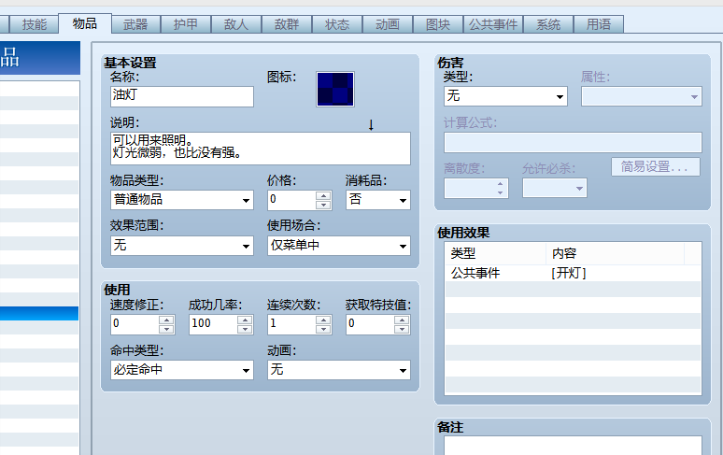Viewport: 723px width, 455px height.
Task: Increase 成功几率 with the up arrow
Action: click(x=245, y=320)
